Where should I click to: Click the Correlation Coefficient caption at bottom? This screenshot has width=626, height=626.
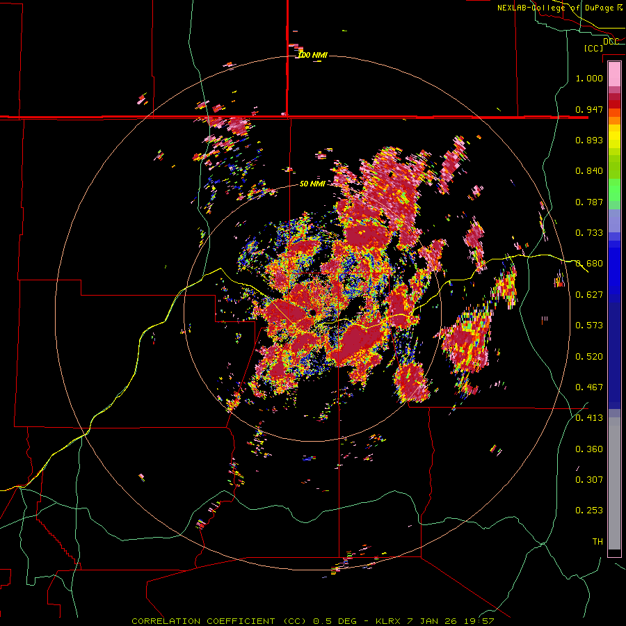313,621
